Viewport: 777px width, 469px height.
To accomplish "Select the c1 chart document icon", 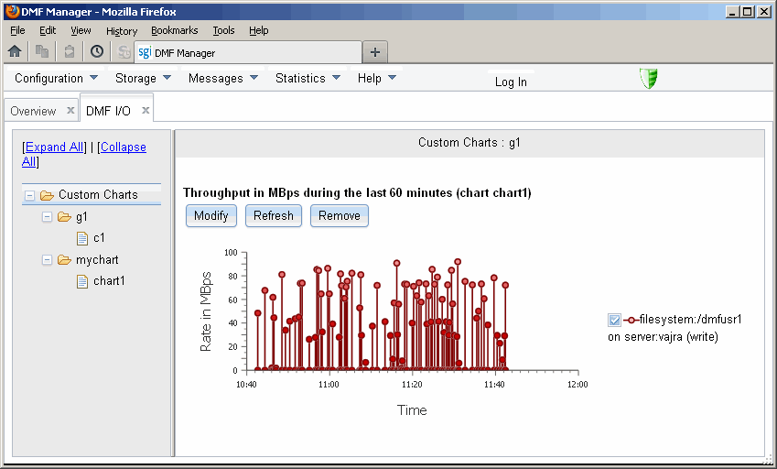I will tap(82, 238).
